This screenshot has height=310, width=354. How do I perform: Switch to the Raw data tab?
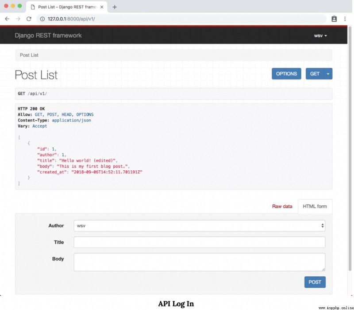282,206
